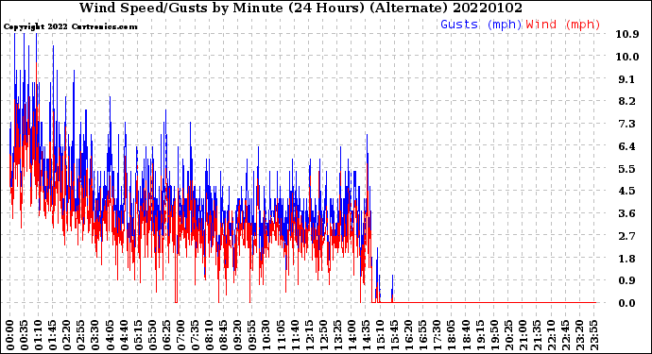This screenshot has width=652, height=354.
Task: Click x-axis time label 19:15
Action: pyautogui.click(x=479, y=335)
